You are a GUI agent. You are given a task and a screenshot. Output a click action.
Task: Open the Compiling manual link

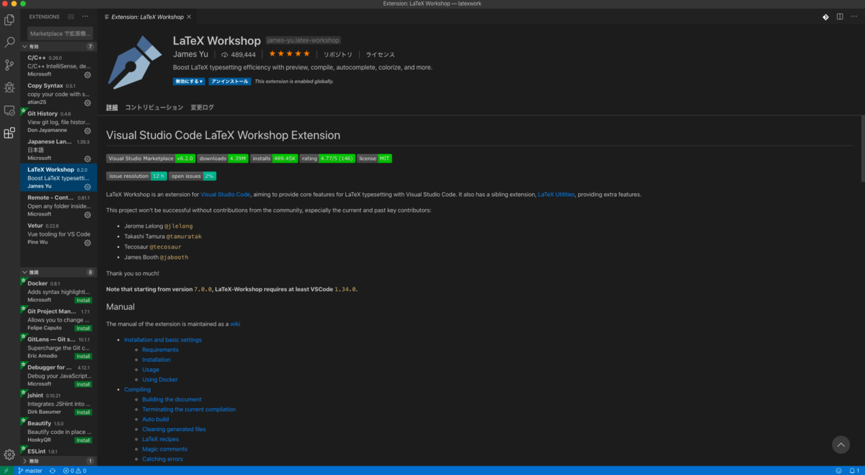(138, 389)
